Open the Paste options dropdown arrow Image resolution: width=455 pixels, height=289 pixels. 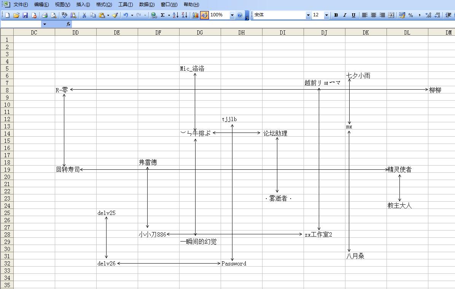108,15
